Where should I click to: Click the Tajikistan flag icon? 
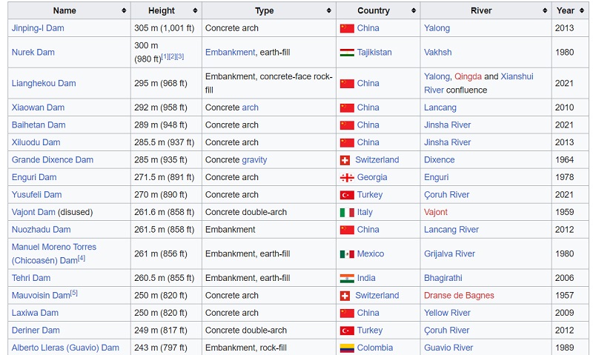click(346, 53)
